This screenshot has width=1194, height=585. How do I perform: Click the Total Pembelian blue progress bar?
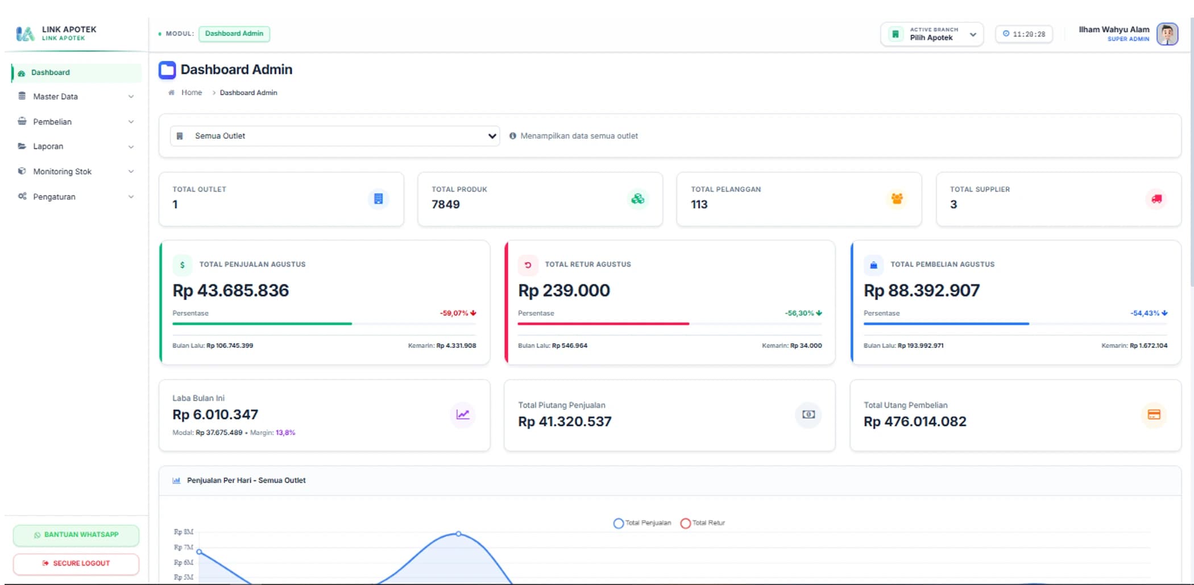point(946,323)
